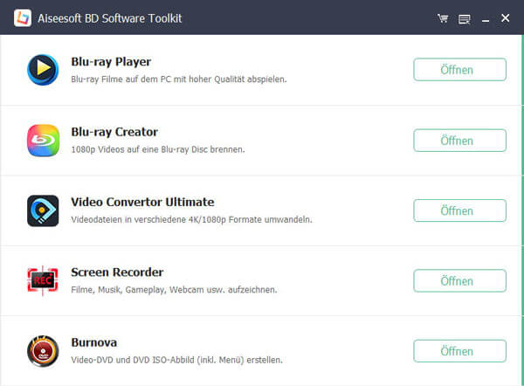Open Video Convertor Ultimate with Öffnen
Screen dimensions: 524x386
tap(460, 210)
